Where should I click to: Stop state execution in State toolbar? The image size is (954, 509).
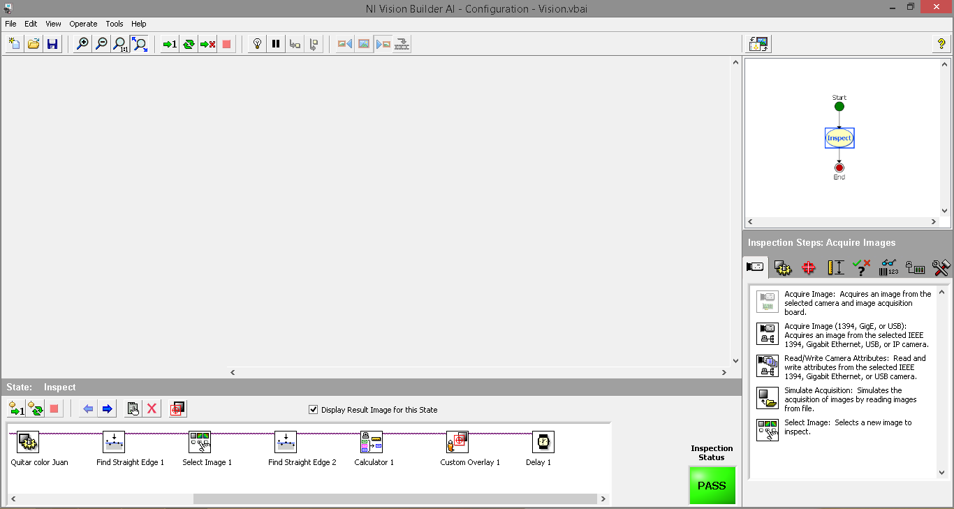(x=54, y=408)
